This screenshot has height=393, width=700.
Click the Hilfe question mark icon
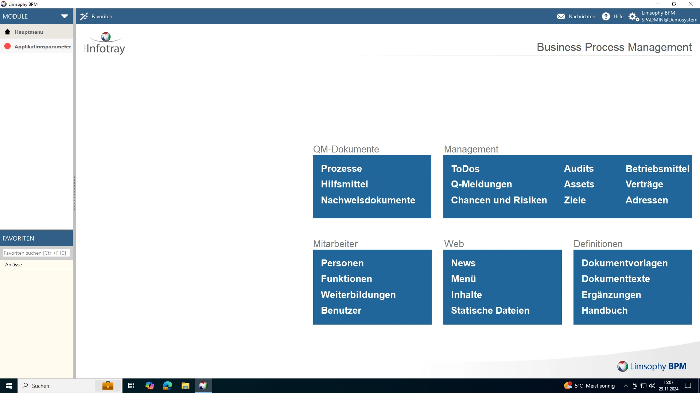coord(606,16)
